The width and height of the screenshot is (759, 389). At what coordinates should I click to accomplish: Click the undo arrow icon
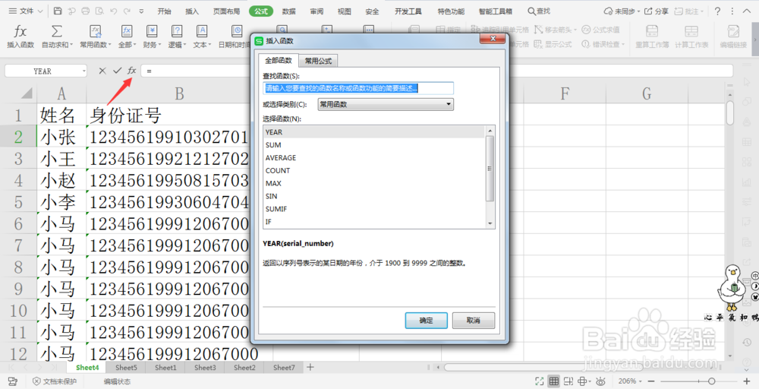tap(114, 11)
